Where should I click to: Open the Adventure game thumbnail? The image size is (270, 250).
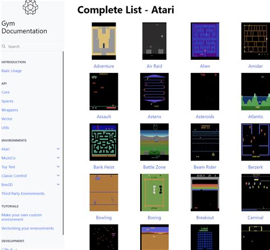click(104, 41)
